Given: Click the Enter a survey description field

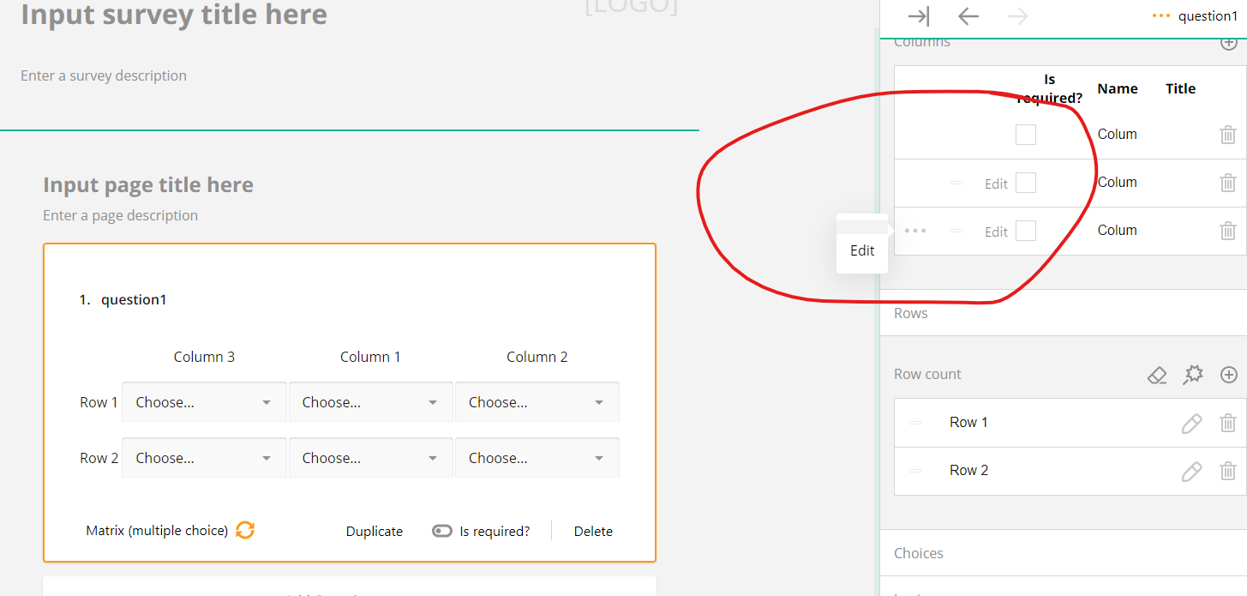Looking at the screenshot, I should (x=103, y=75).
